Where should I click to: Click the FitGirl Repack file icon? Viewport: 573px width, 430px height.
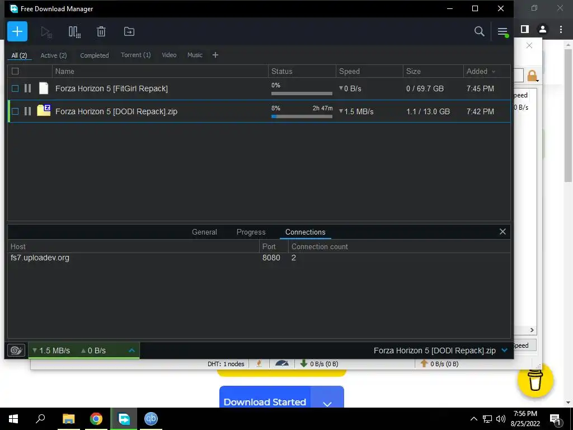pos(44,88)
